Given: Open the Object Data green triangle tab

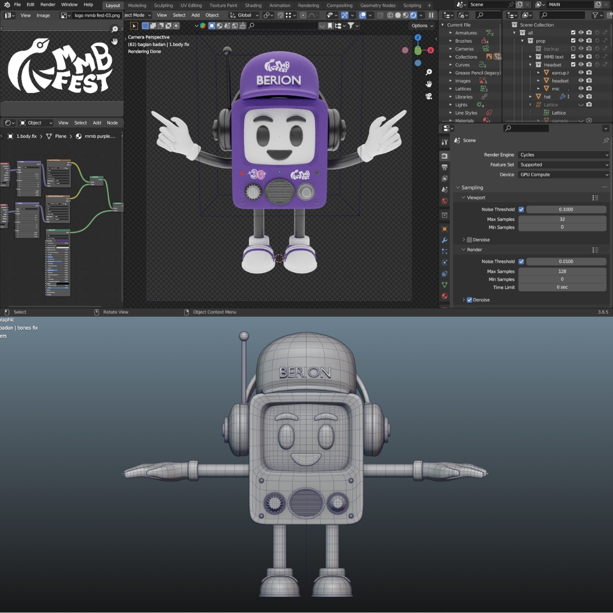Looking at the screenshot, I should pyautogui.click(x=444, y=285).
